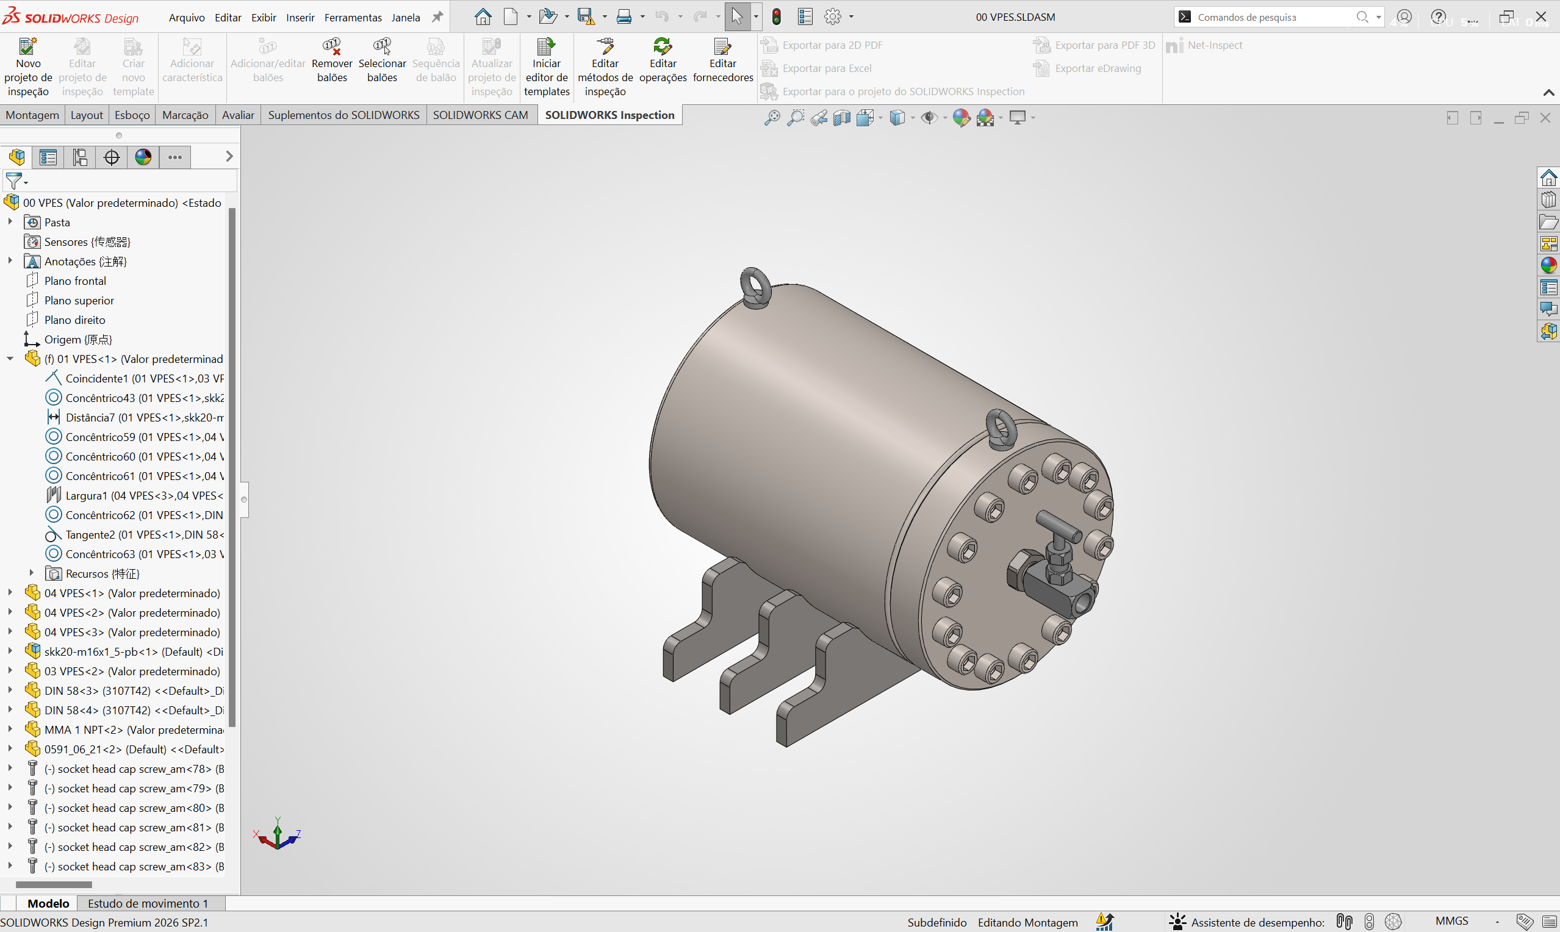
Task: Open the PropertyManager tab icon
Action: 48,156
